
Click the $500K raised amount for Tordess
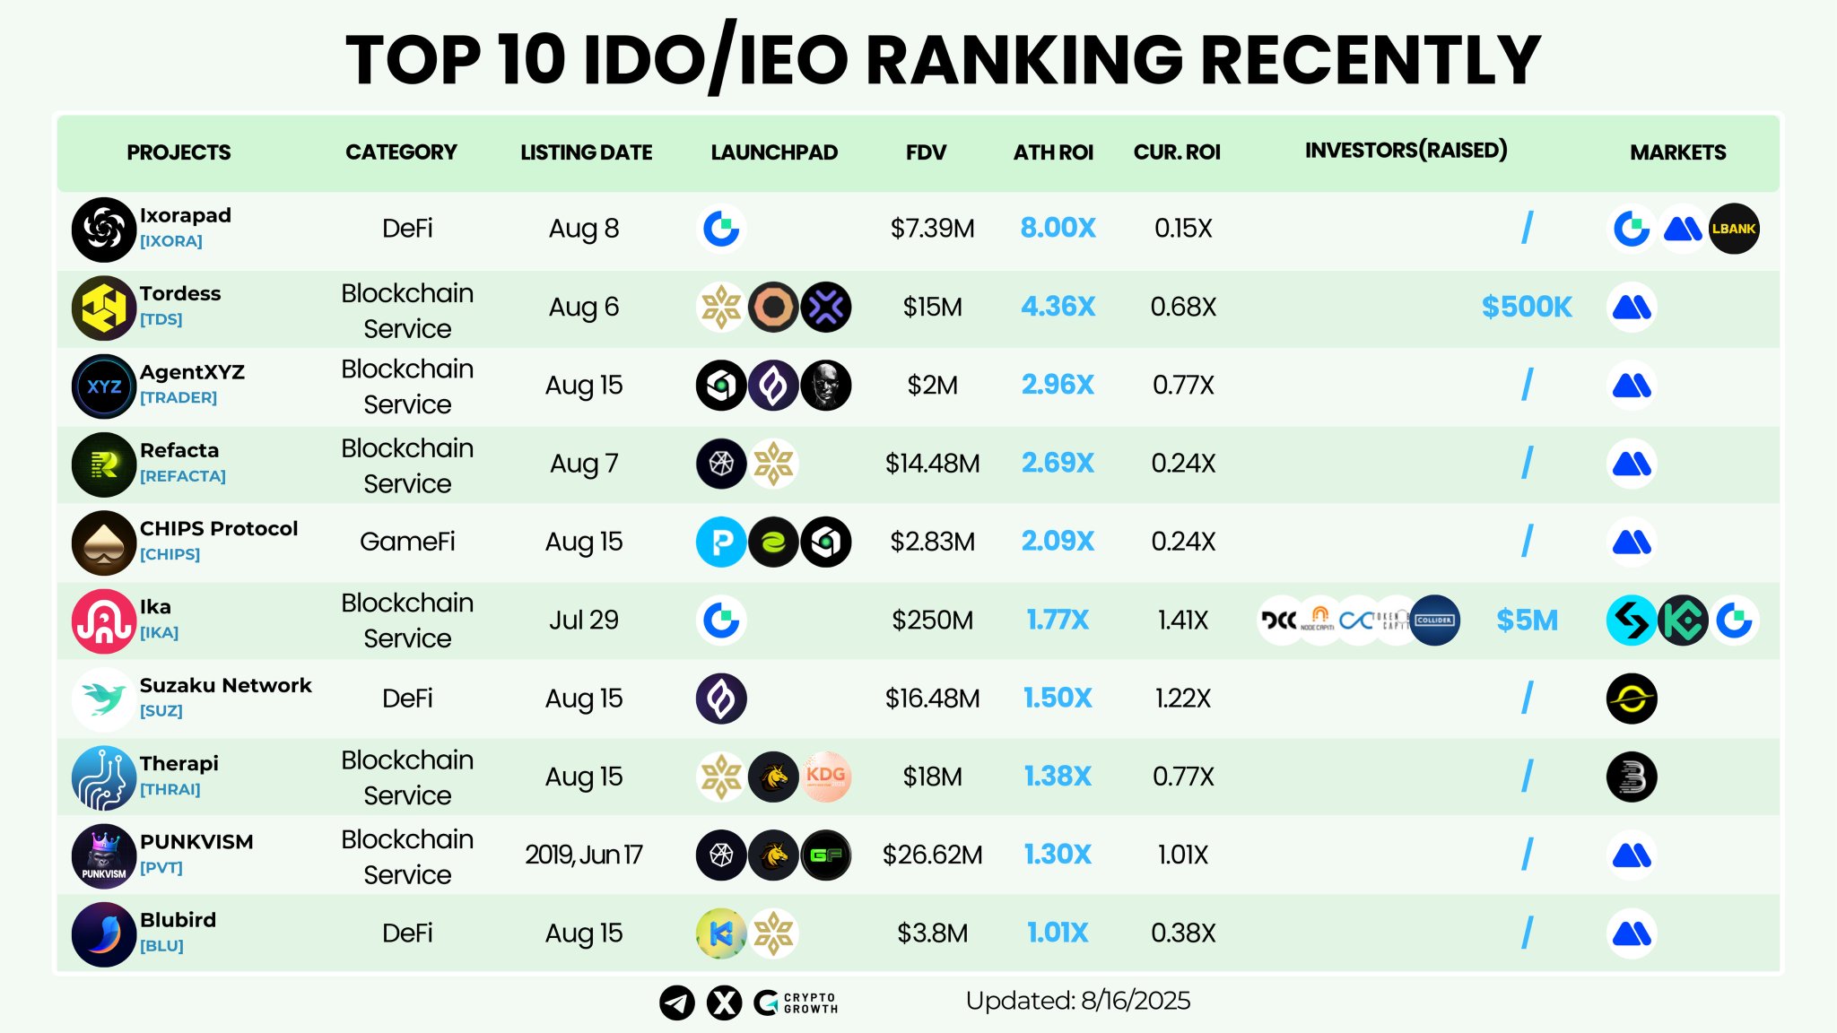point(1527,307)
